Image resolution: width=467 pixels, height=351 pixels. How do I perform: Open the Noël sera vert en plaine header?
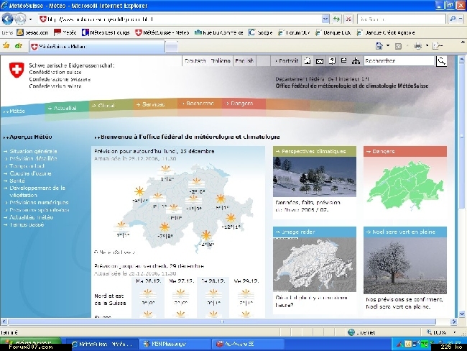(405, 232)
